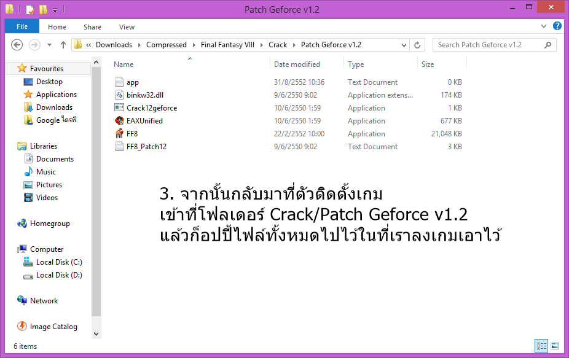Sort by the Name column header
Viewport: 569px width, 358px height.
click(124, 64)
